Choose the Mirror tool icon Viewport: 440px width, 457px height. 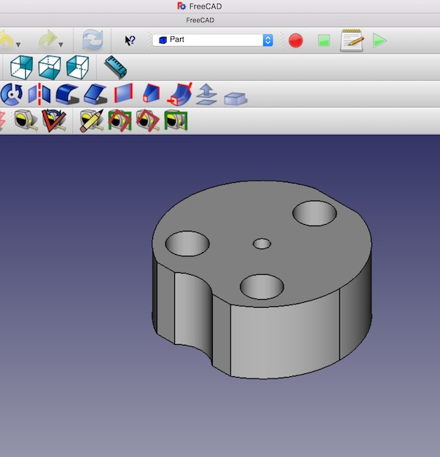pos(39,94)
